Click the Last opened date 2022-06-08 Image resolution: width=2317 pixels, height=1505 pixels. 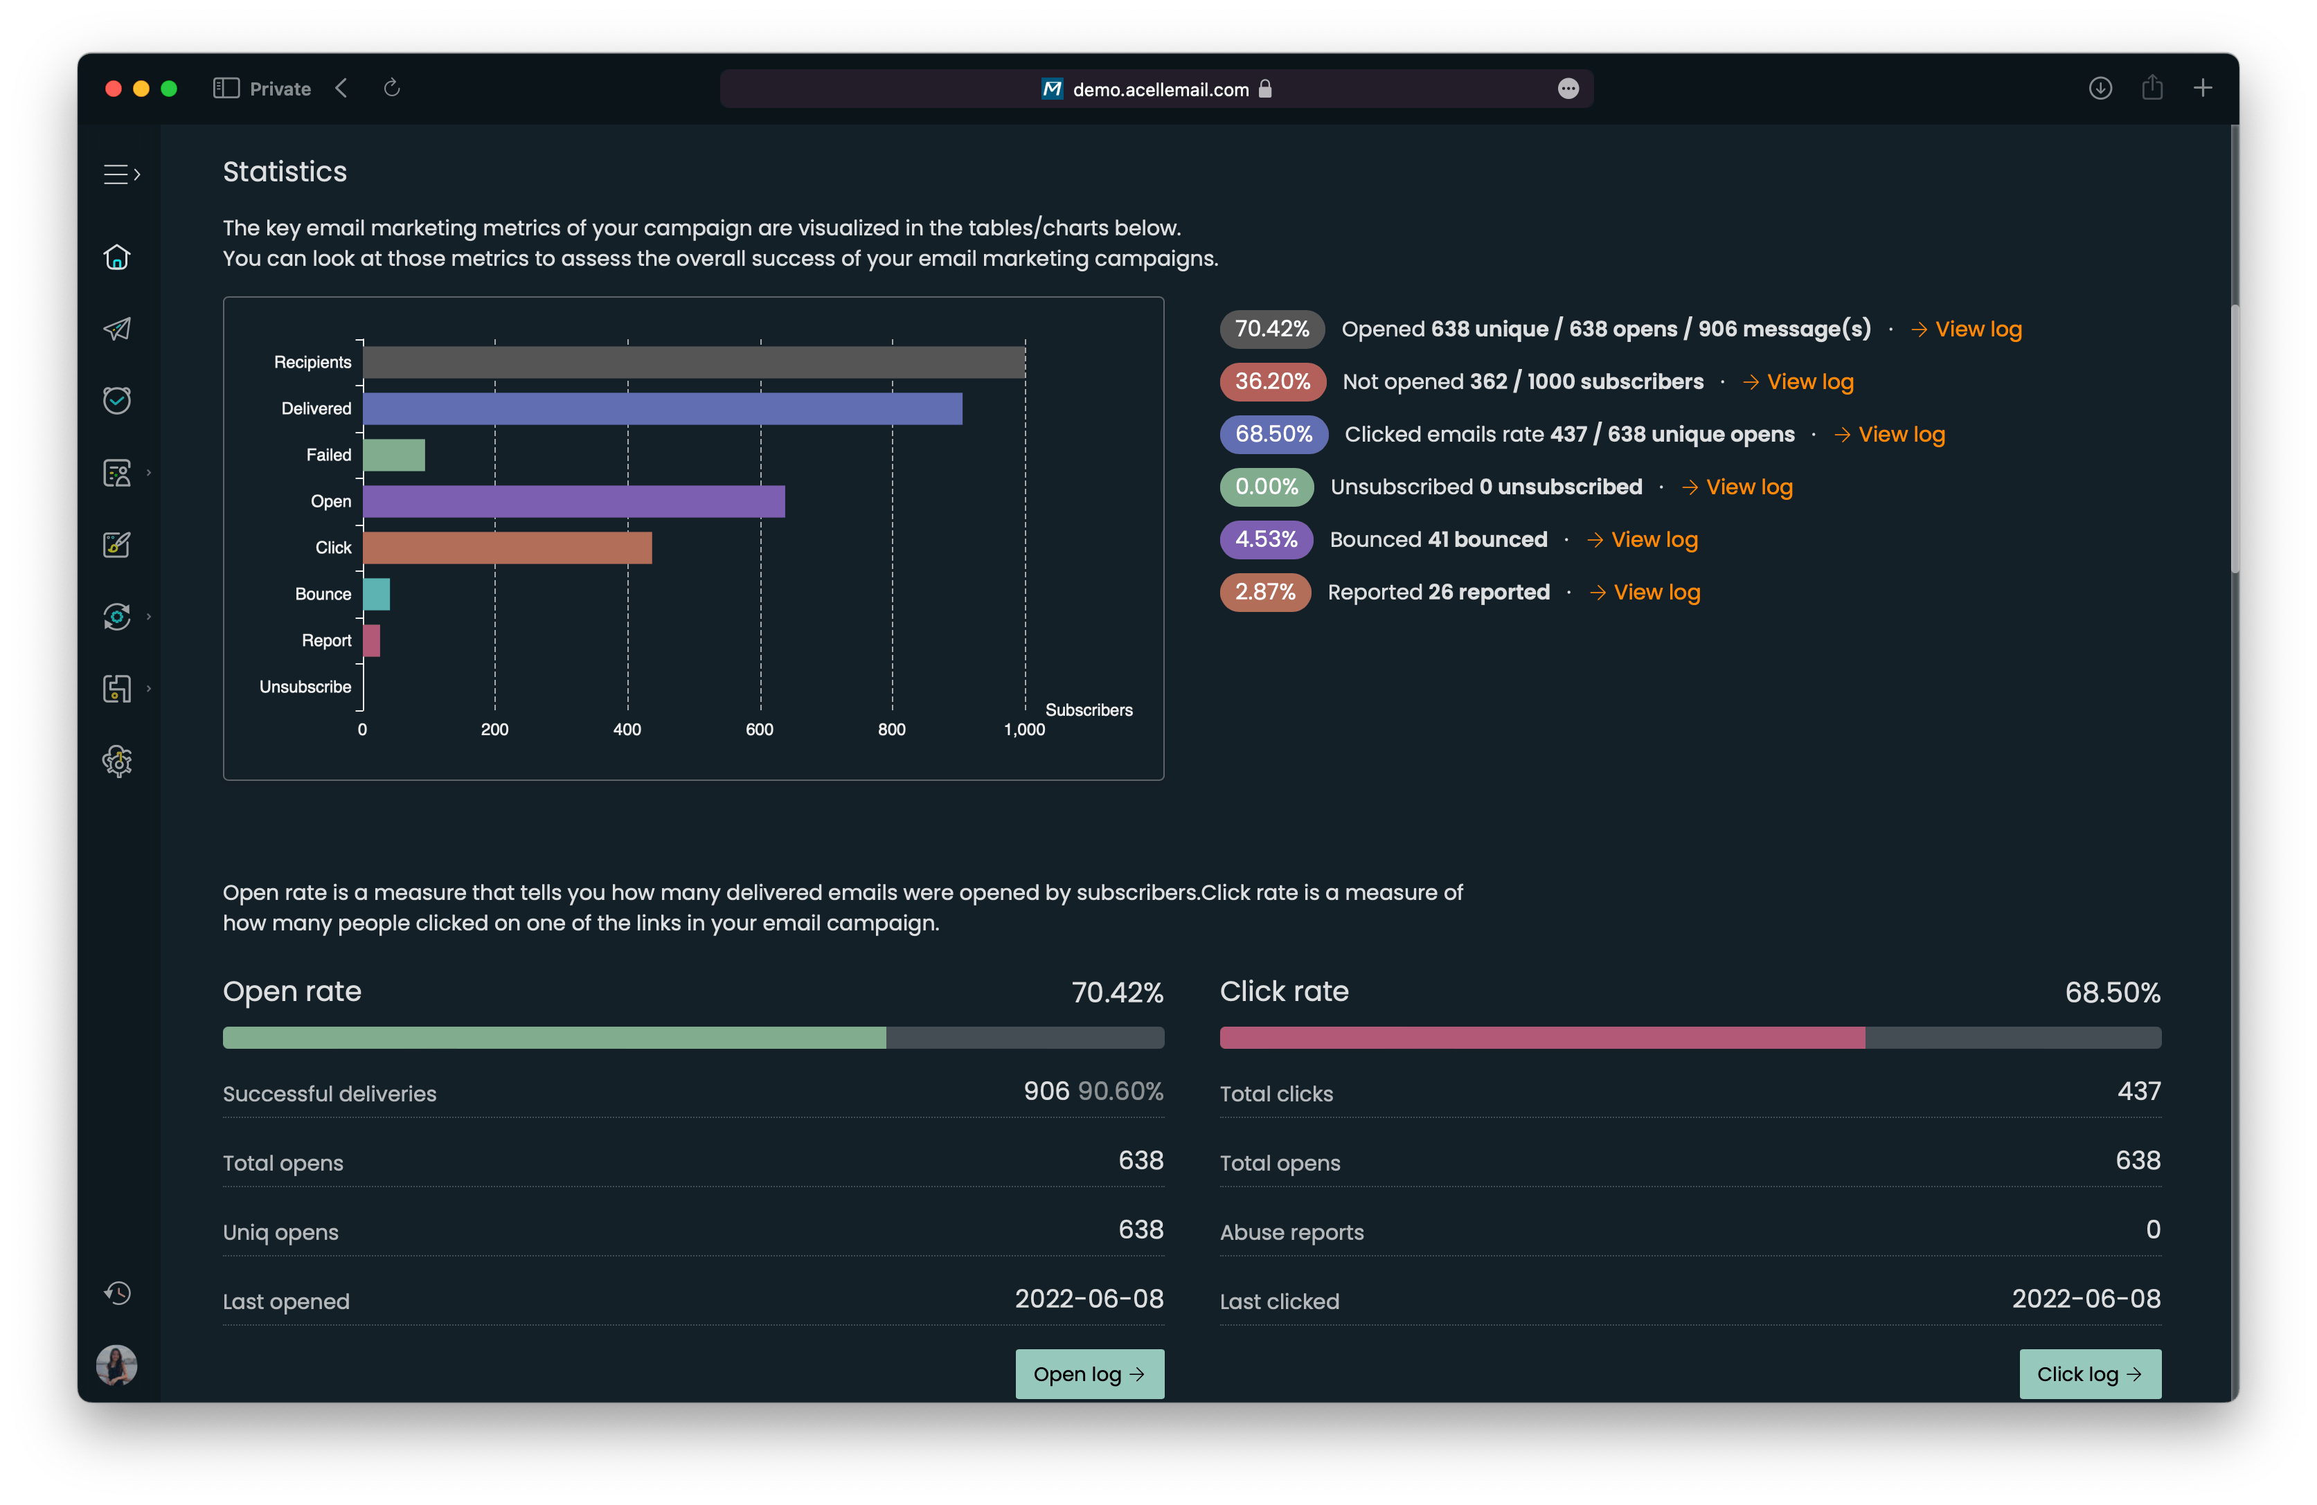coord(1089,1299)
